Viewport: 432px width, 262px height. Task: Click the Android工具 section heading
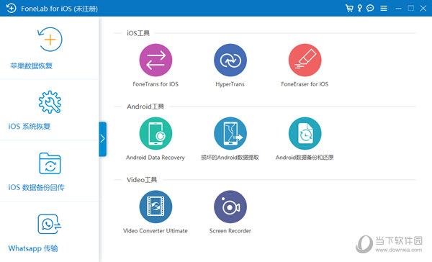(145, 107)
